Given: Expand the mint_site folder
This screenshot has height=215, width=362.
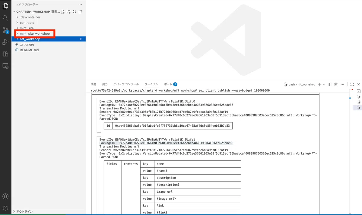Looking at the screenshot, I should coord(27,28).
